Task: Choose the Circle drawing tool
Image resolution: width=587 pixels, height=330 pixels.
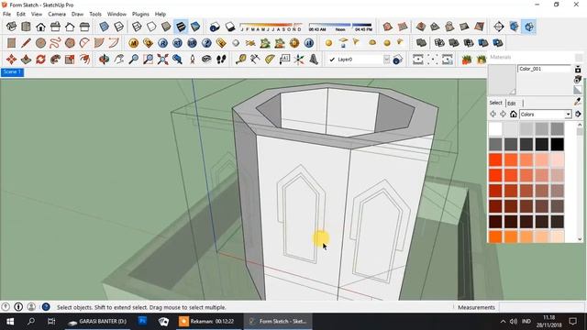Action: coord(40,43)
